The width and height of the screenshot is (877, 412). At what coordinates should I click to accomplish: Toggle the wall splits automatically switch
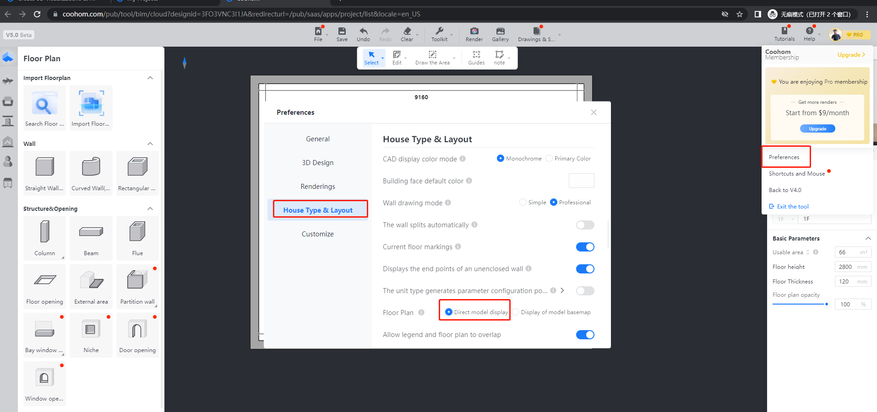[x=585, y=225]
